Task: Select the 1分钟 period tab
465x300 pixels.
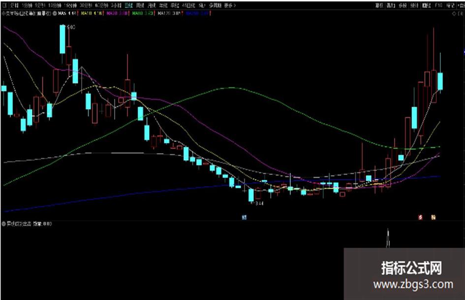Action: tap(27, 5)
